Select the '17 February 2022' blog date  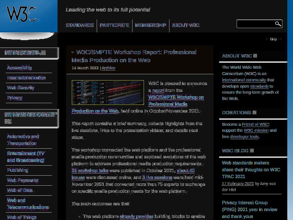pos(238,184)
